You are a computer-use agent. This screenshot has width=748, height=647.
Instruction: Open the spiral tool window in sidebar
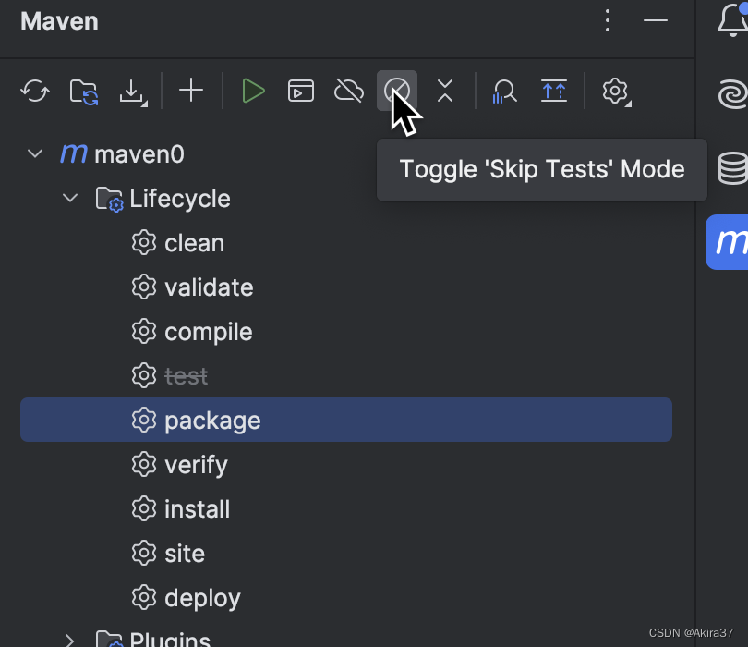732,93
